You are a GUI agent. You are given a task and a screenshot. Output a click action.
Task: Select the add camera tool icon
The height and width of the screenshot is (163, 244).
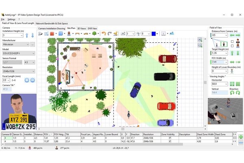pos(40,33)
